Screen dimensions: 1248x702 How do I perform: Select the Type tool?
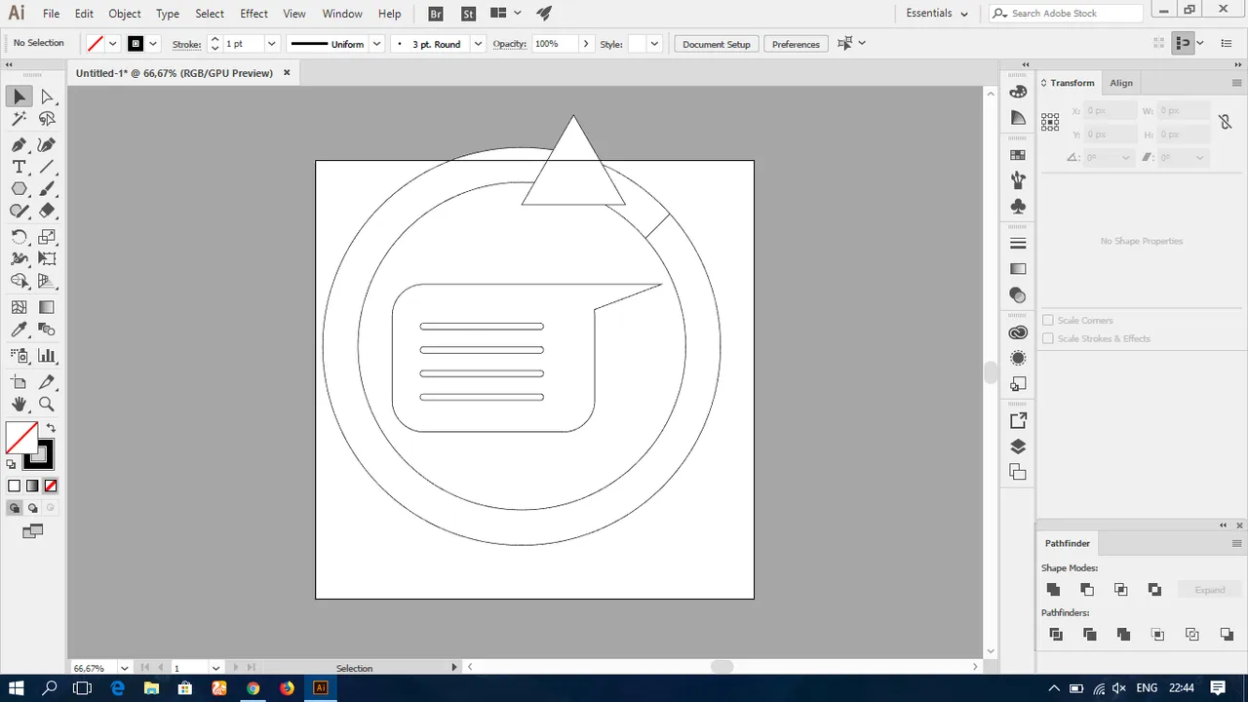[x=19, y=167]
